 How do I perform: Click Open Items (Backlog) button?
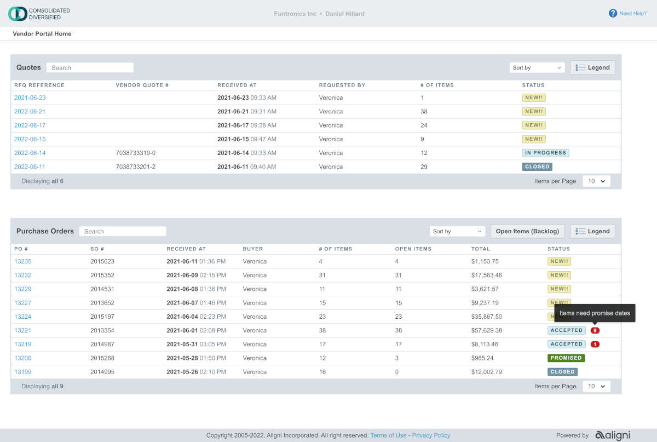527,231
